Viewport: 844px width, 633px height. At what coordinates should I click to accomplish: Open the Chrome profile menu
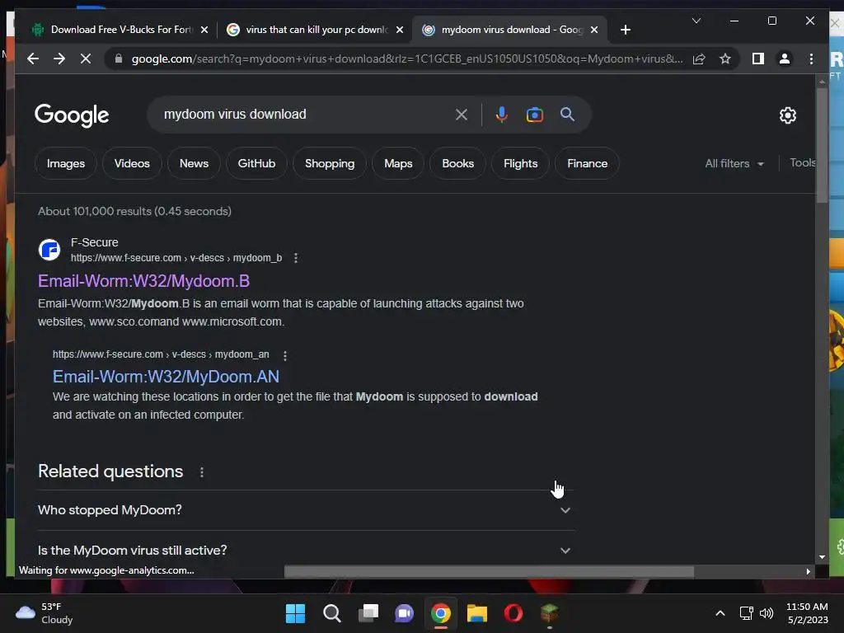(785, 59)
